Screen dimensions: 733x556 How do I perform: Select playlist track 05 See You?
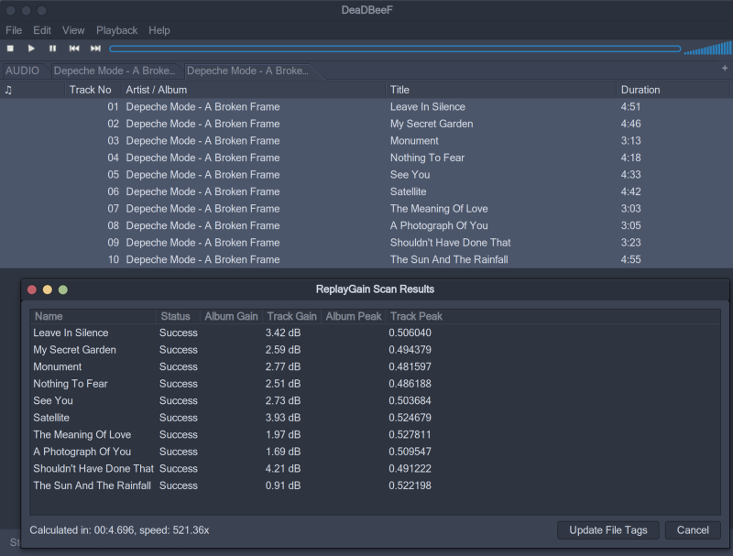tap(366, 175)
